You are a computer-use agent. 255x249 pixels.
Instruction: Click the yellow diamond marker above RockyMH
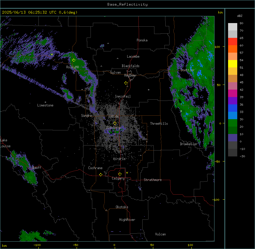[x=74, y=60]
